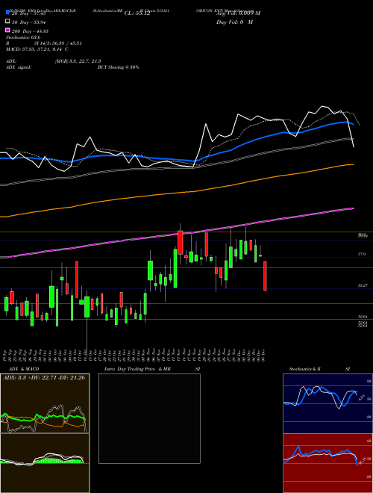Click the tall red candle touching the 200 Day line
The image size is (373, 493).
tap(181, 243)
